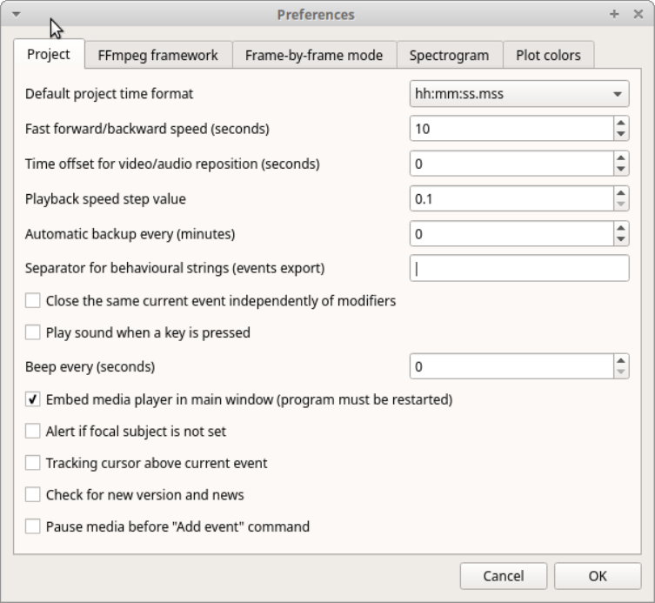Open the window menu arrow in title bar
655x603 pixels.
16,14
